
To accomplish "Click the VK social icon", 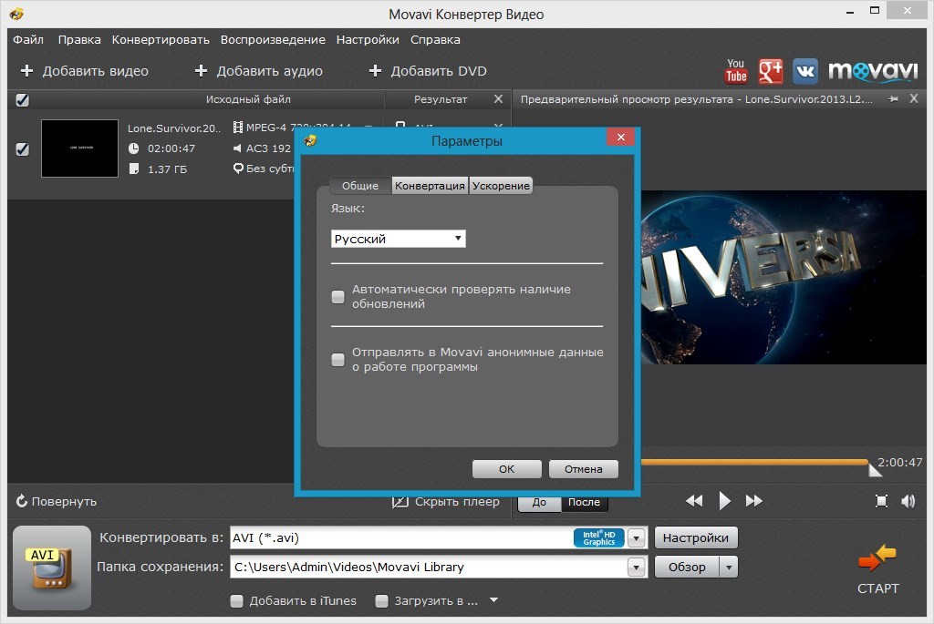I will point(805,70).
